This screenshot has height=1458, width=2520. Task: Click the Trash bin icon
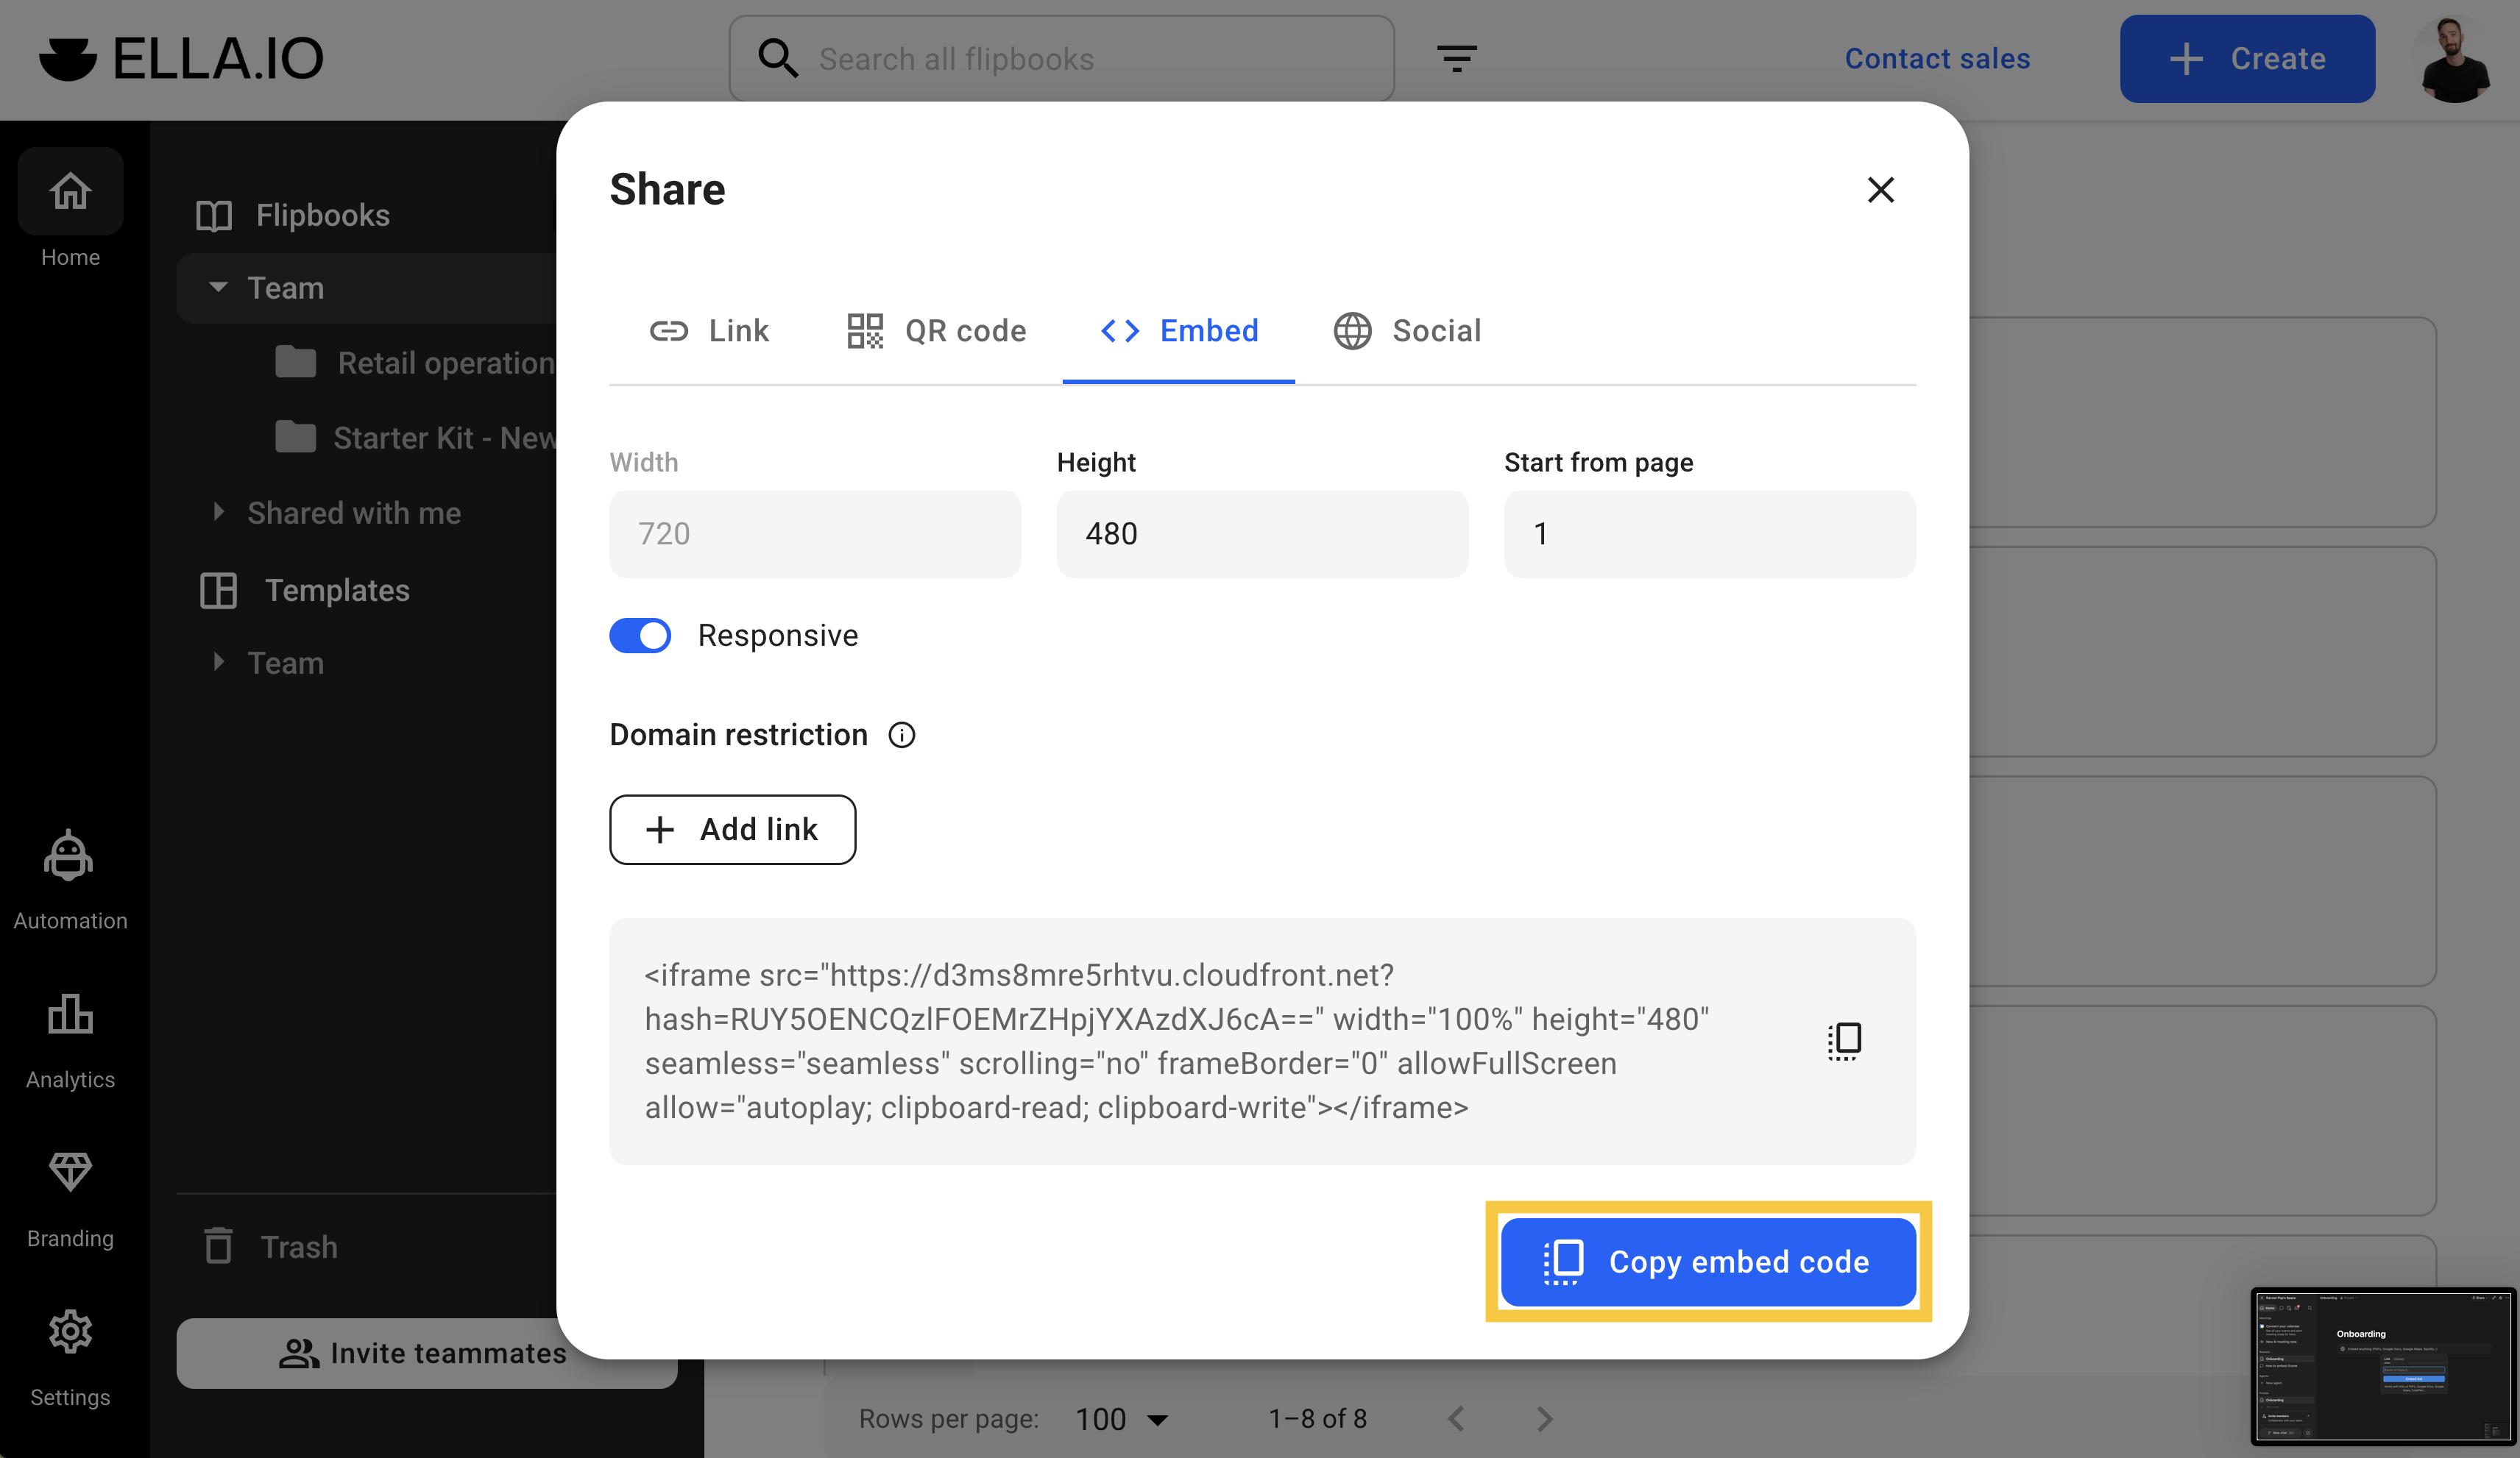point(218,1246)
